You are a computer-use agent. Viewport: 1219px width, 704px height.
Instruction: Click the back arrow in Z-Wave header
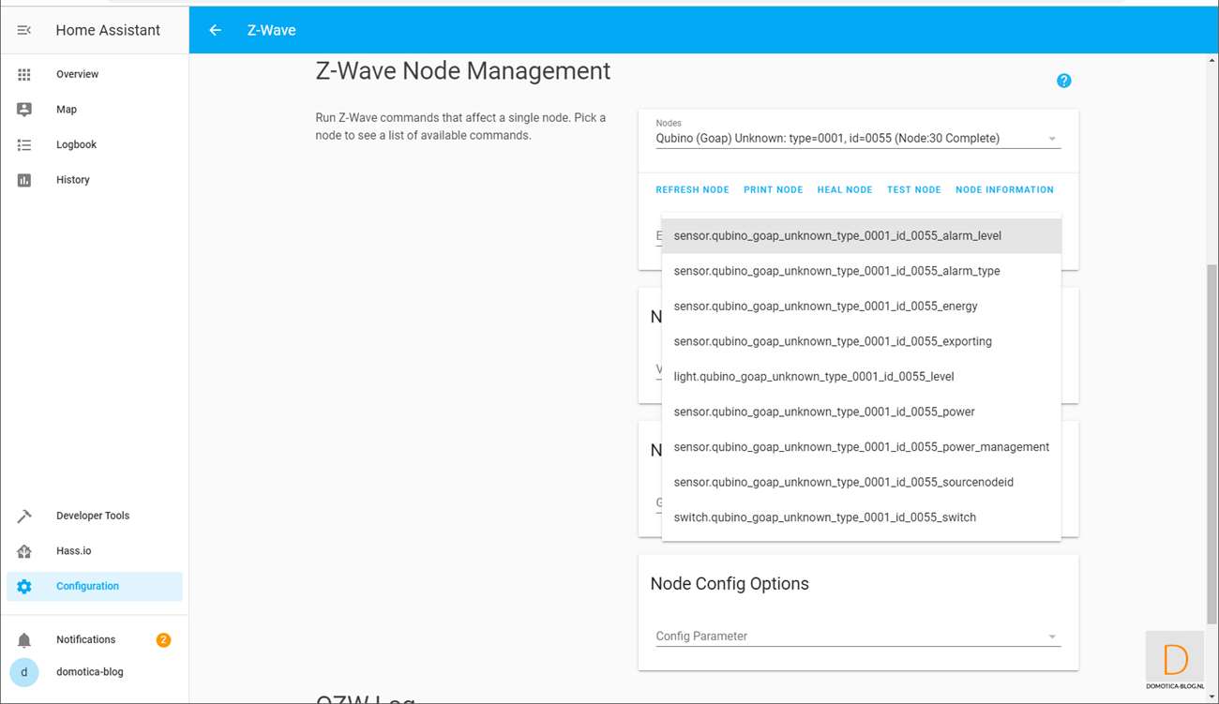click(x=215, y=31)
